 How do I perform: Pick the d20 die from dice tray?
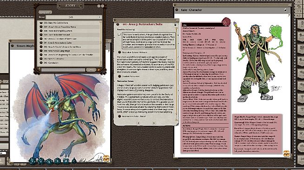pos(33,161)
